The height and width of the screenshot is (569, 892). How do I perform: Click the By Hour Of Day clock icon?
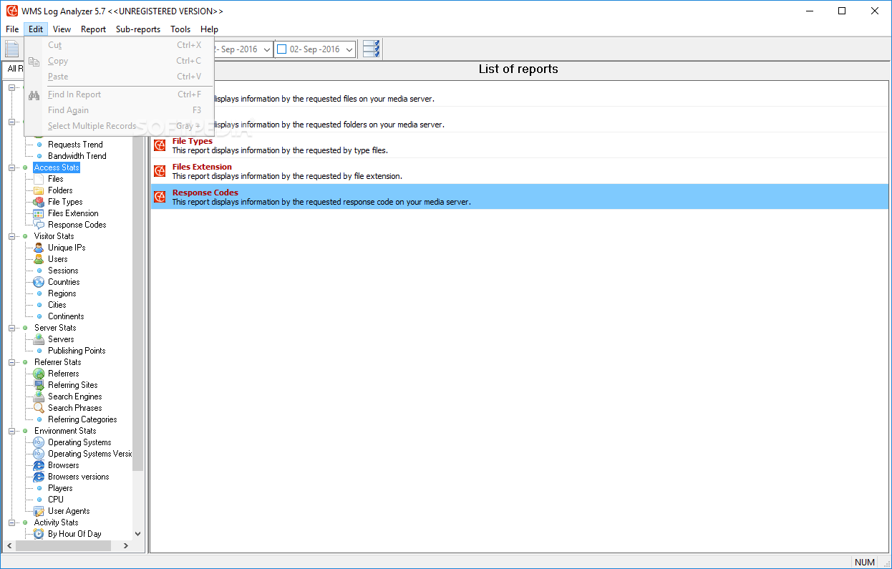pos(39,534)
